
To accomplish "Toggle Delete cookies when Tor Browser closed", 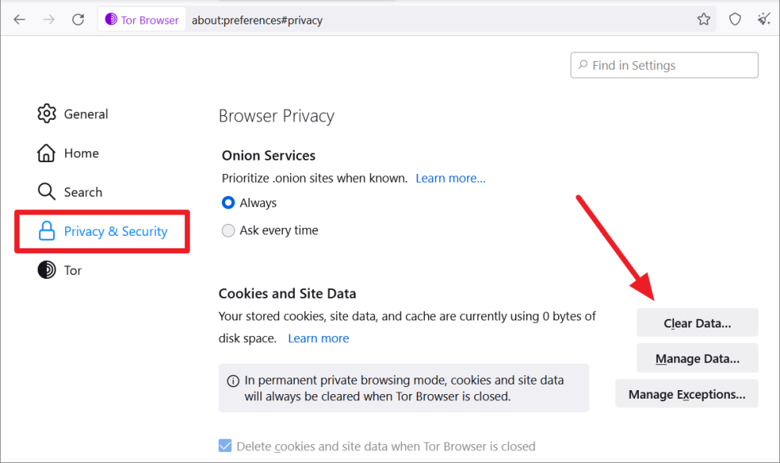I will [x=226, y=447].
